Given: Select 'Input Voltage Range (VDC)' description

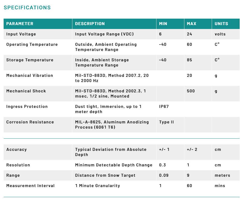Looking at the screenshot, I should [x=104, y=34].
